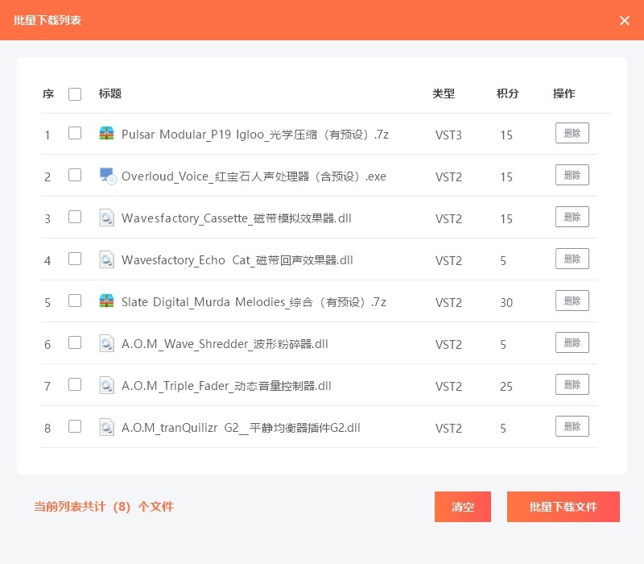Image resolution: width=644 pixels, height=564 pixels.
Task: Tick the checkbox for row 5 Slate Digital
Action: (x=75, y=301)
